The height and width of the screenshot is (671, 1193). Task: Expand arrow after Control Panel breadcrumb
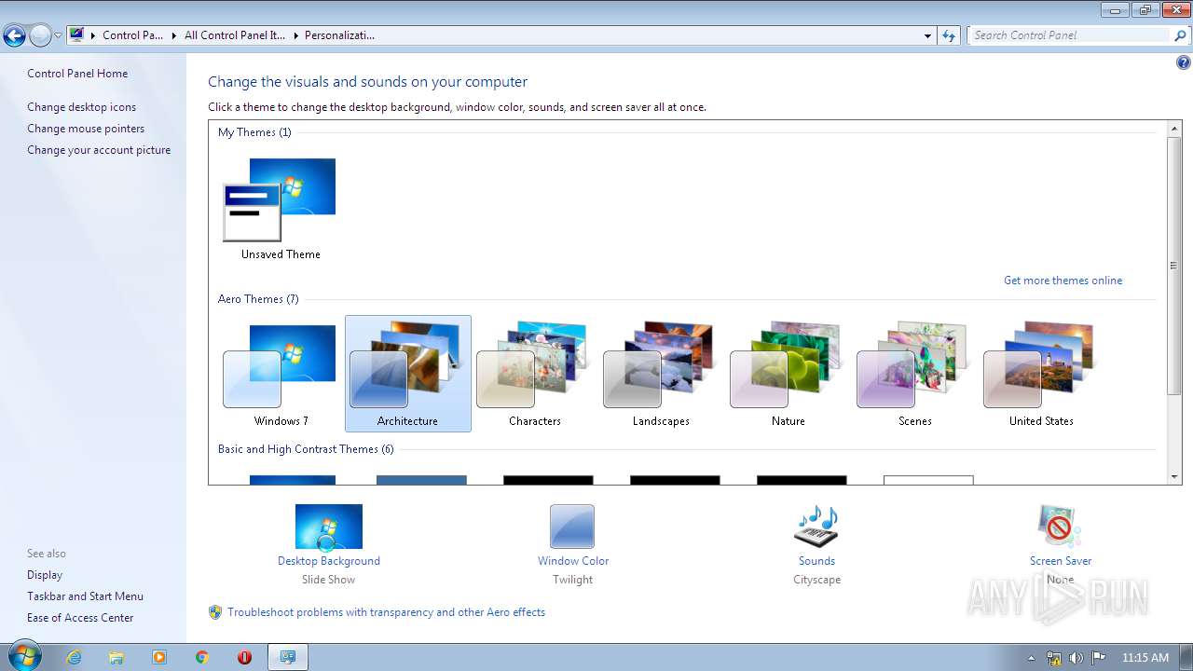coord(173,35)
